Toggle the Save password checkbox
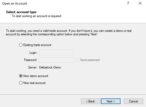146x107 pixels. [x=77, y=60]
